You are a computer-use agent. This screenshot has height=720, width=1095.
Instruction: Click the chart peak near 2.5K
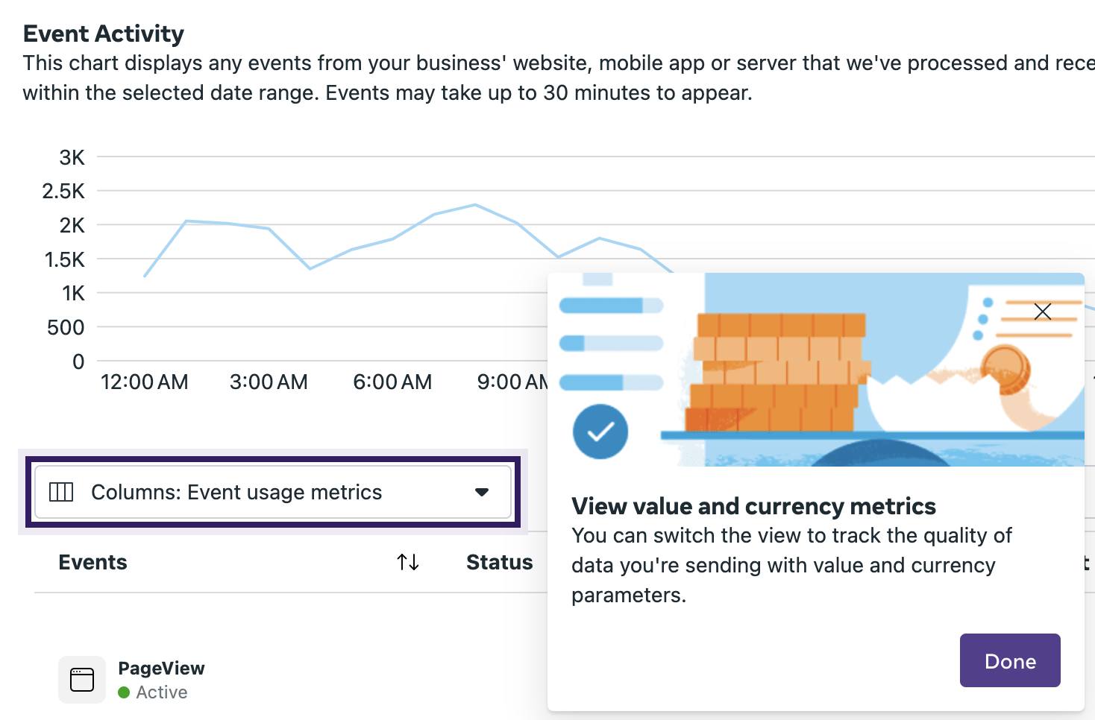click(475, 204)
